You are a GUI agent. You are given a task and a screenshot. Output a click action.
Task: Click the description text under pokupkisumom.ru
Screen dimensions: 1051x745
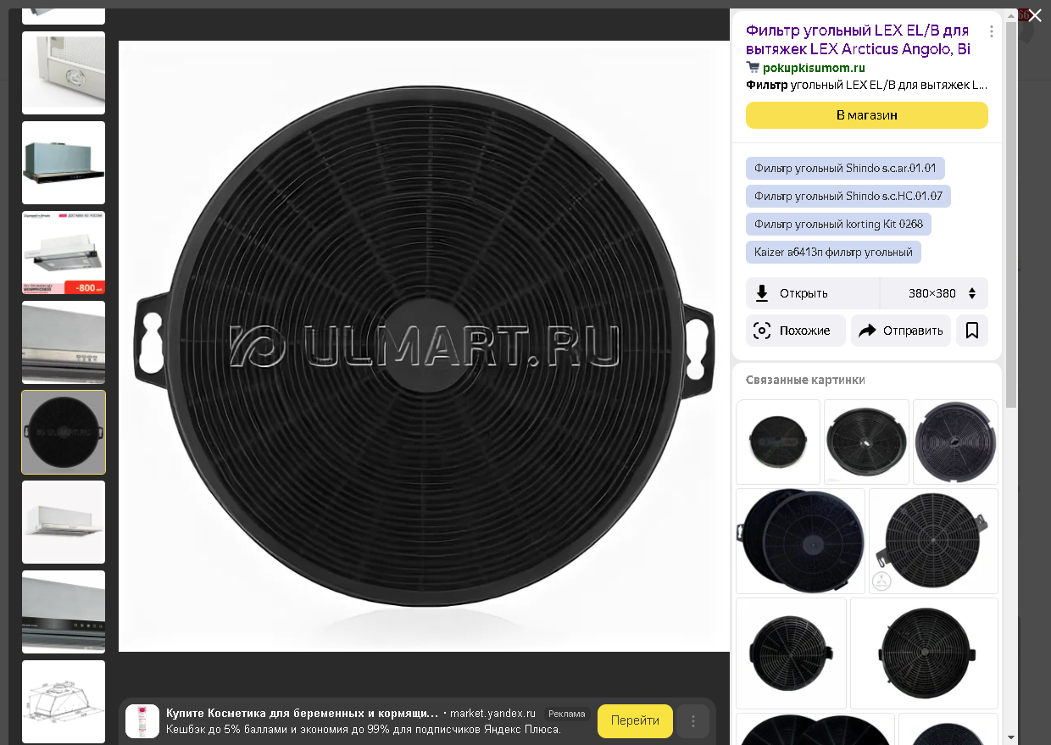(x=867, y=85)
